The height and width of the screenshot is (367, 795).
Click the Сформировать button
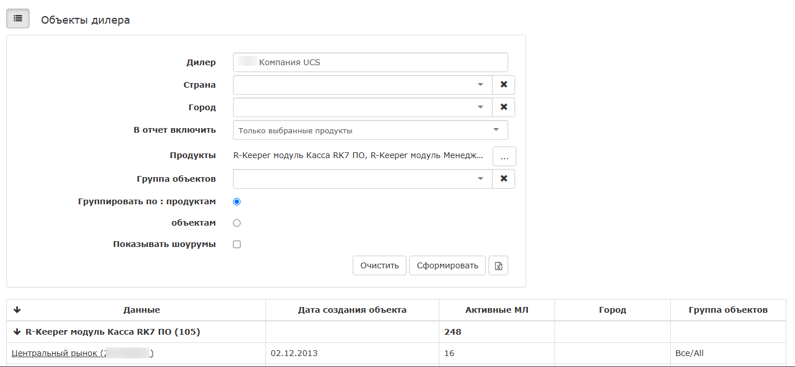click(447, 266)
